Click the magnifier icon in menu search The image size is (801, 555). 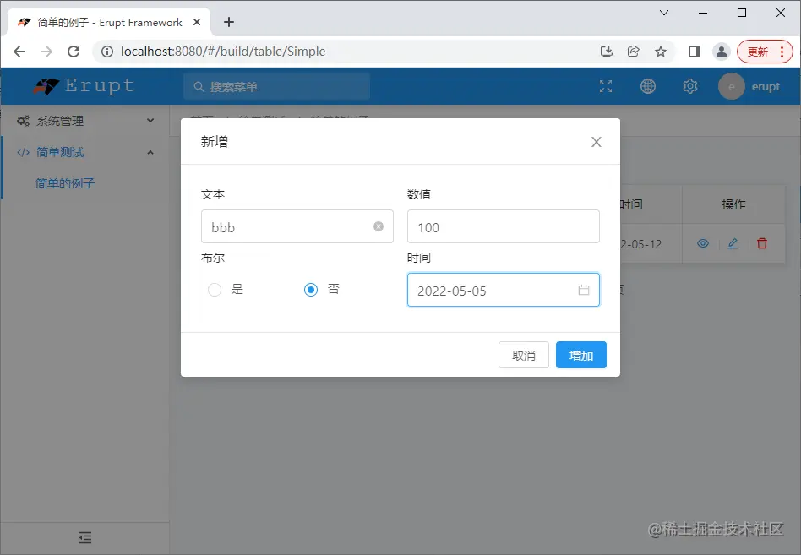(199, 87)
